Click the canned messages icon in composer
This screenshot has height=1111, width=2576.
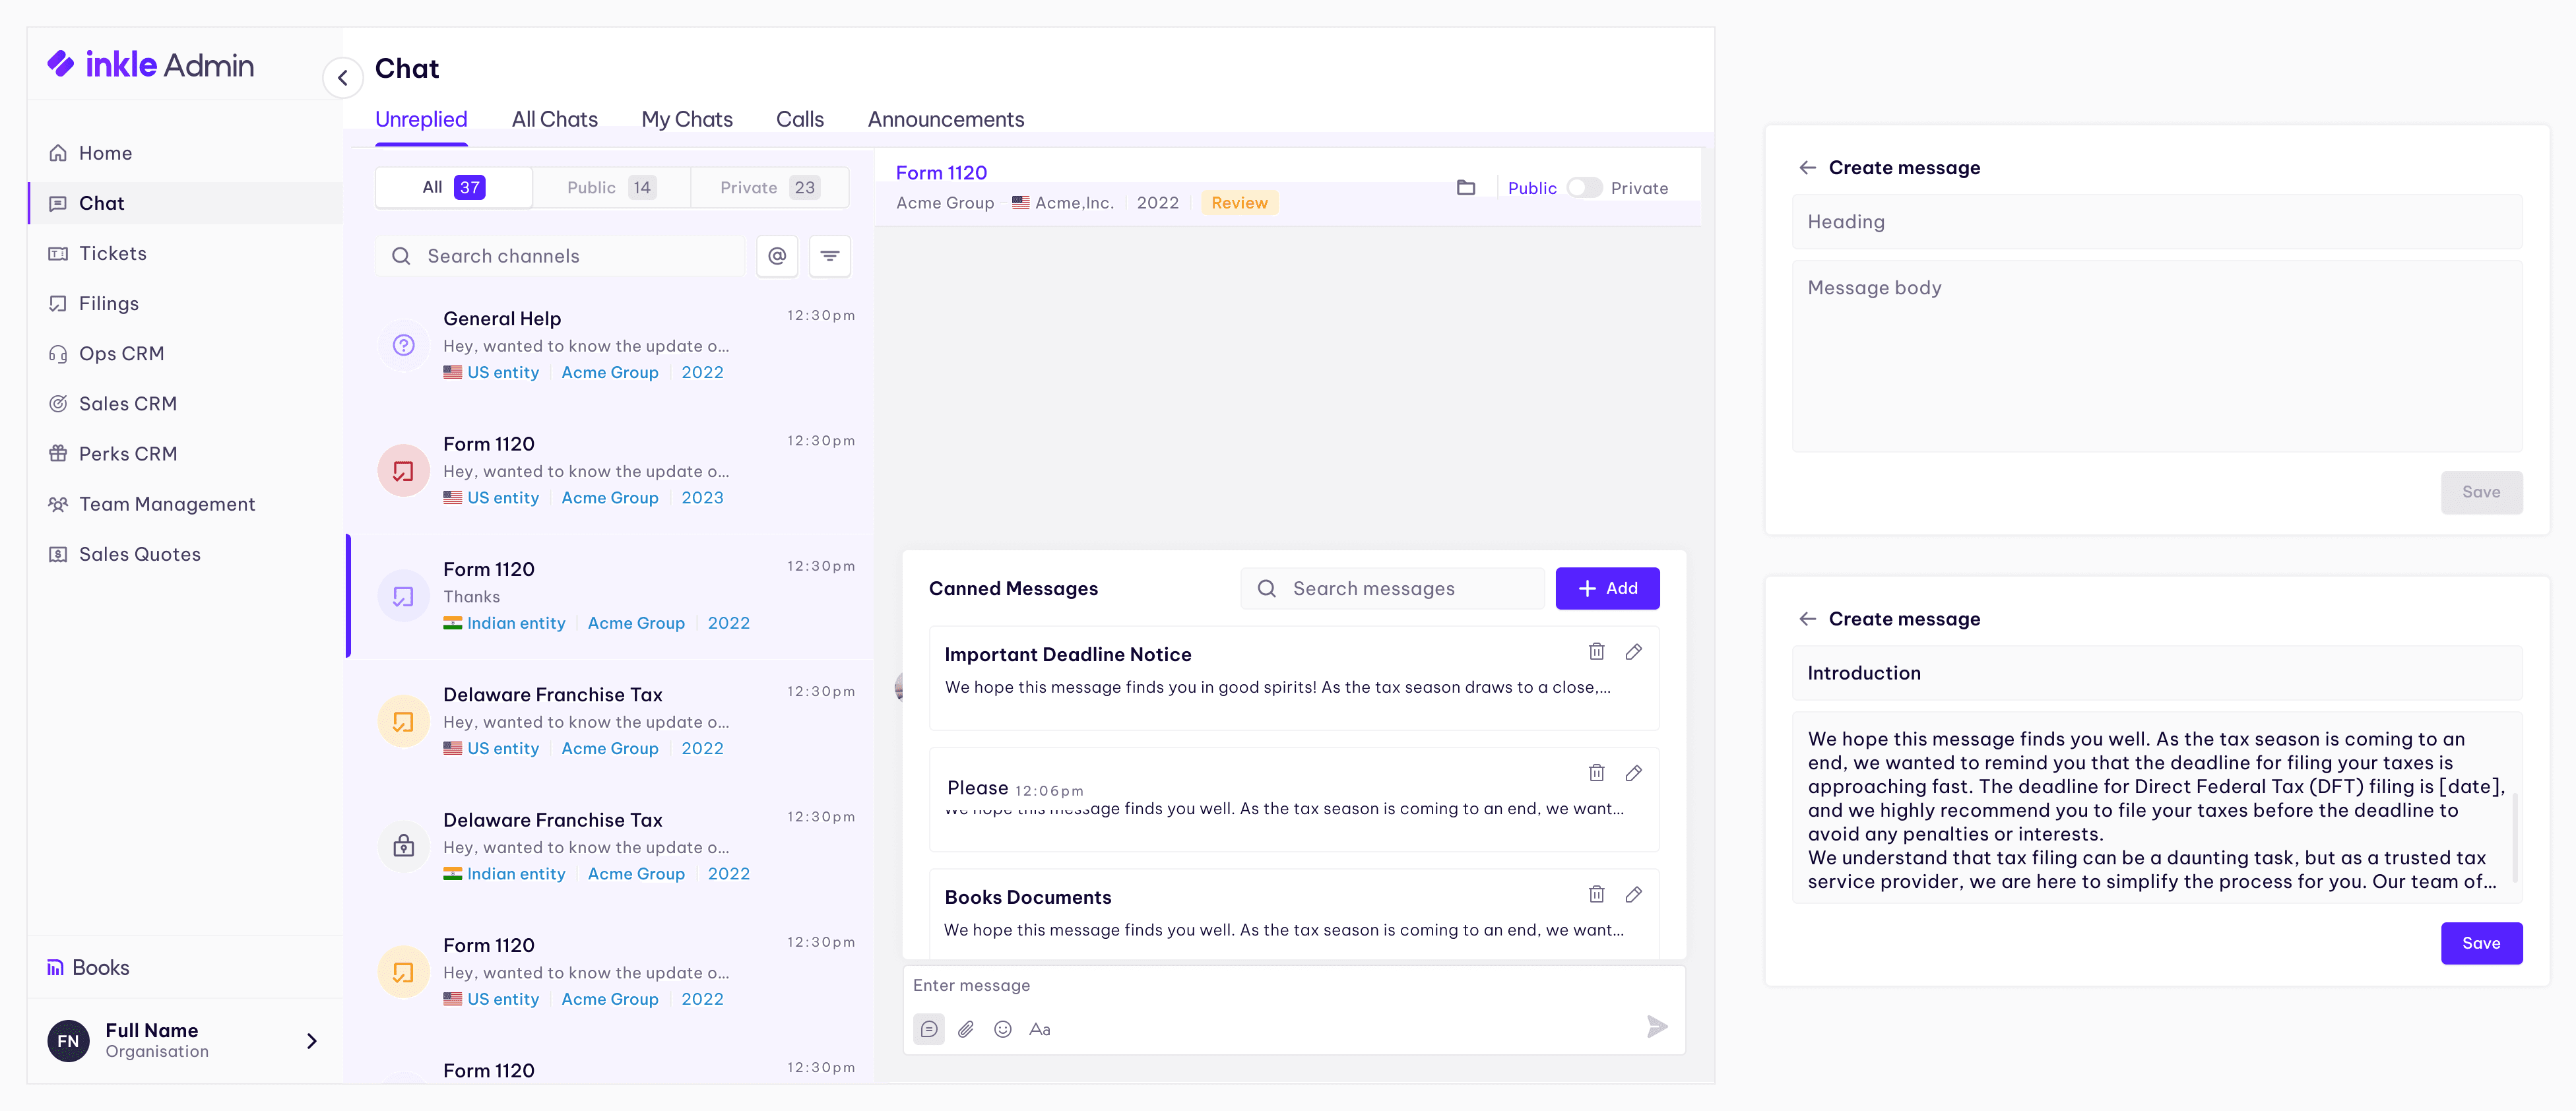pyautogui.click(x=928, y=1029)
